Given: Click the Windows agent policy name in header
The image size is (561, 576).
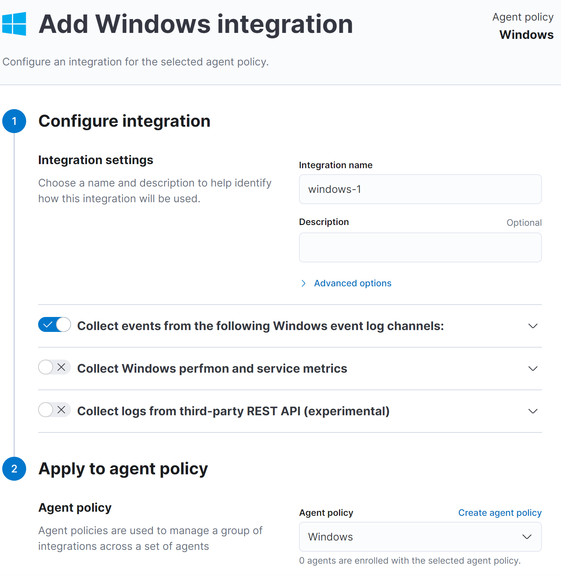Looking at the screenshot, I should pos(526,35).
